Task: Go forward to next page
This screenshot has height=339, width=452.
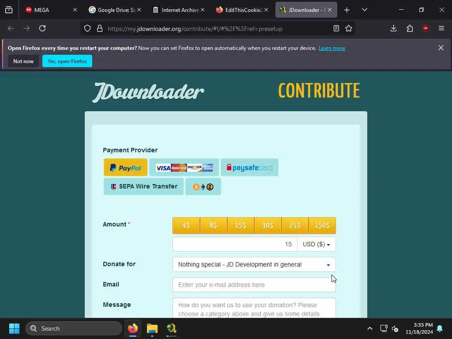Action: [x=26, y=28]
